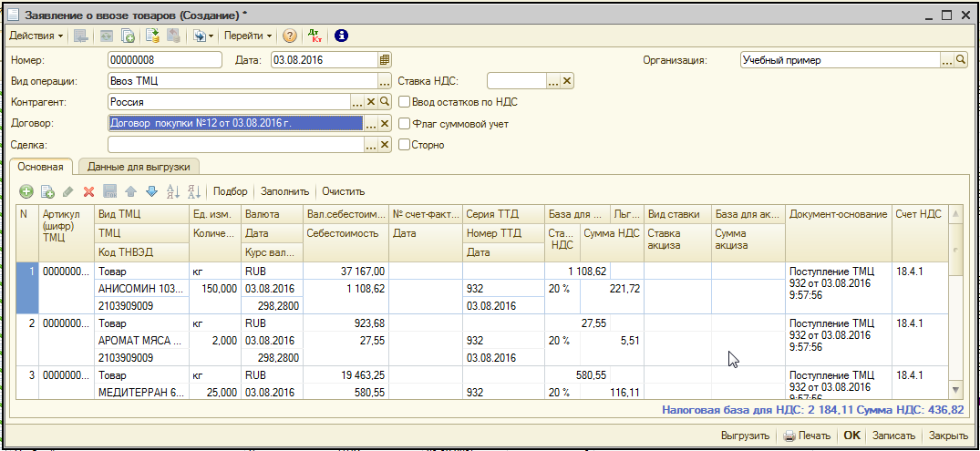Show the Дт/Кт postings icon
The width and height of the screenshot is (980, 451).
tap(316, 36)
